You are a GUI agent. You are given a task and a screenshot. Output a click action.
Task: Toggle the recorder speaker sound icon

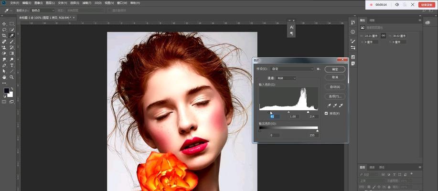click(396, 5)
